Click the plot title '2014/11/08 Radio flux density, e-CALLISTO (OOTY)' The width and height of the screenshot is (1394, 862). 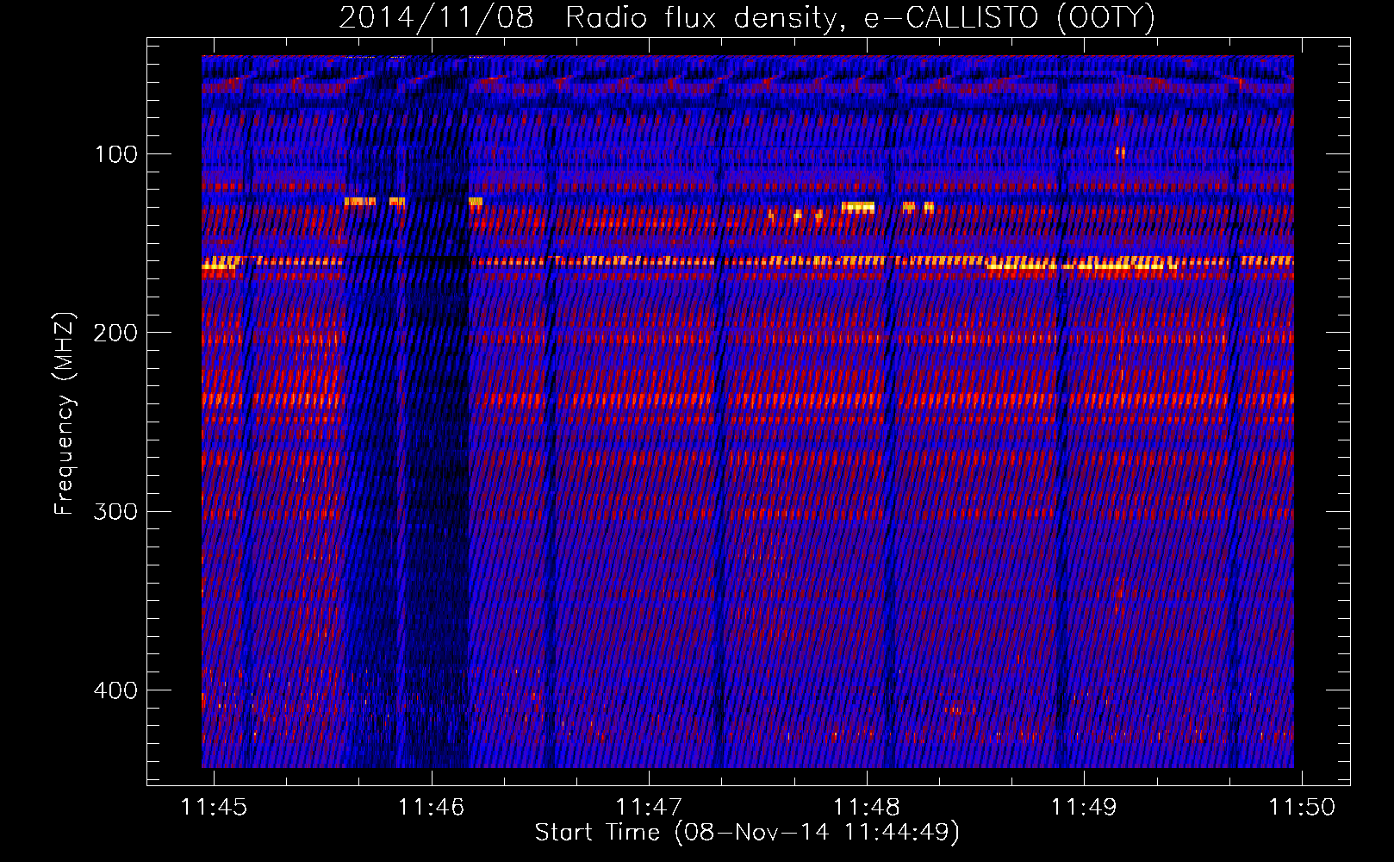[747, 17]
